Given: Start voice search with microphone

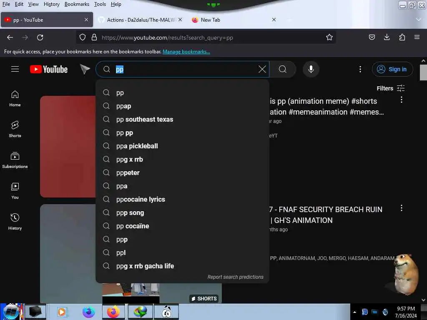Looking at the screenshot, I should 311,70.
